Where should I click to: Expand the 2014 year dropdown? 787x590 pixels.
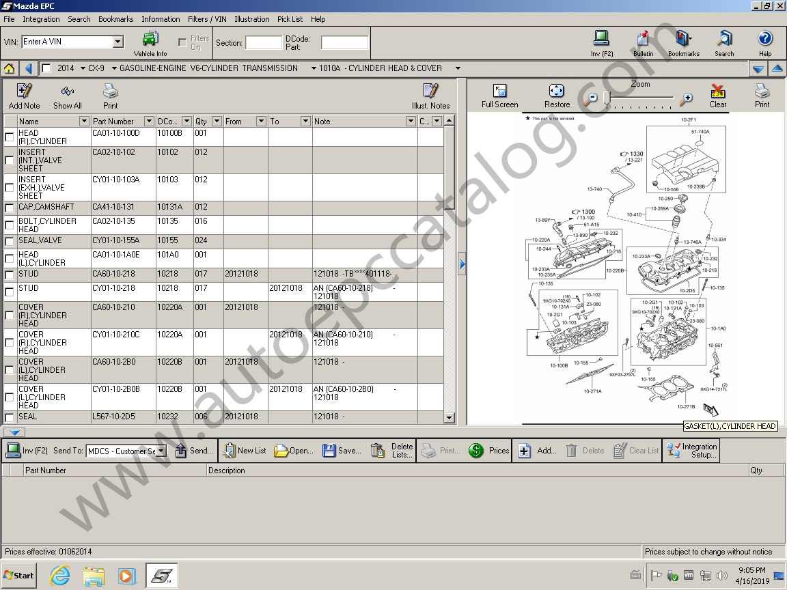(x=83, y=68)
